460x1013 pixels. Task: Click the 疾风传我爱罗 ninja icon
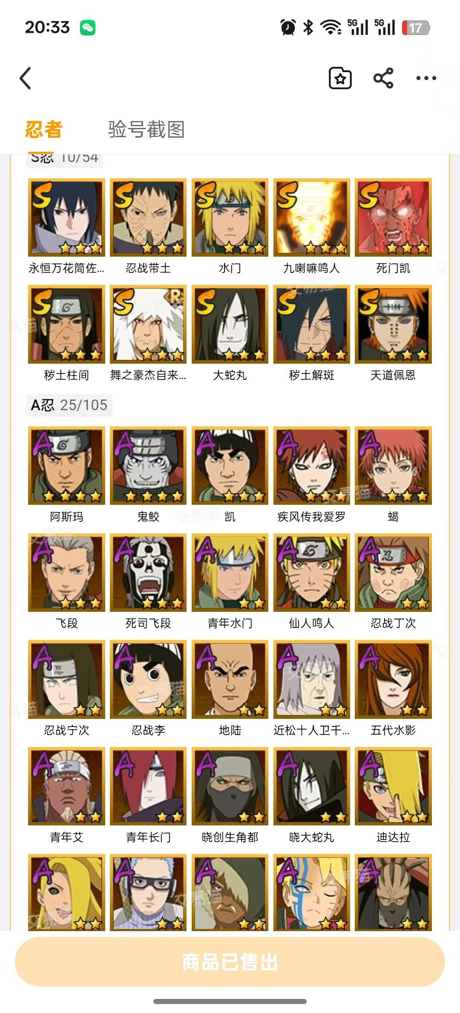[312, 466]
